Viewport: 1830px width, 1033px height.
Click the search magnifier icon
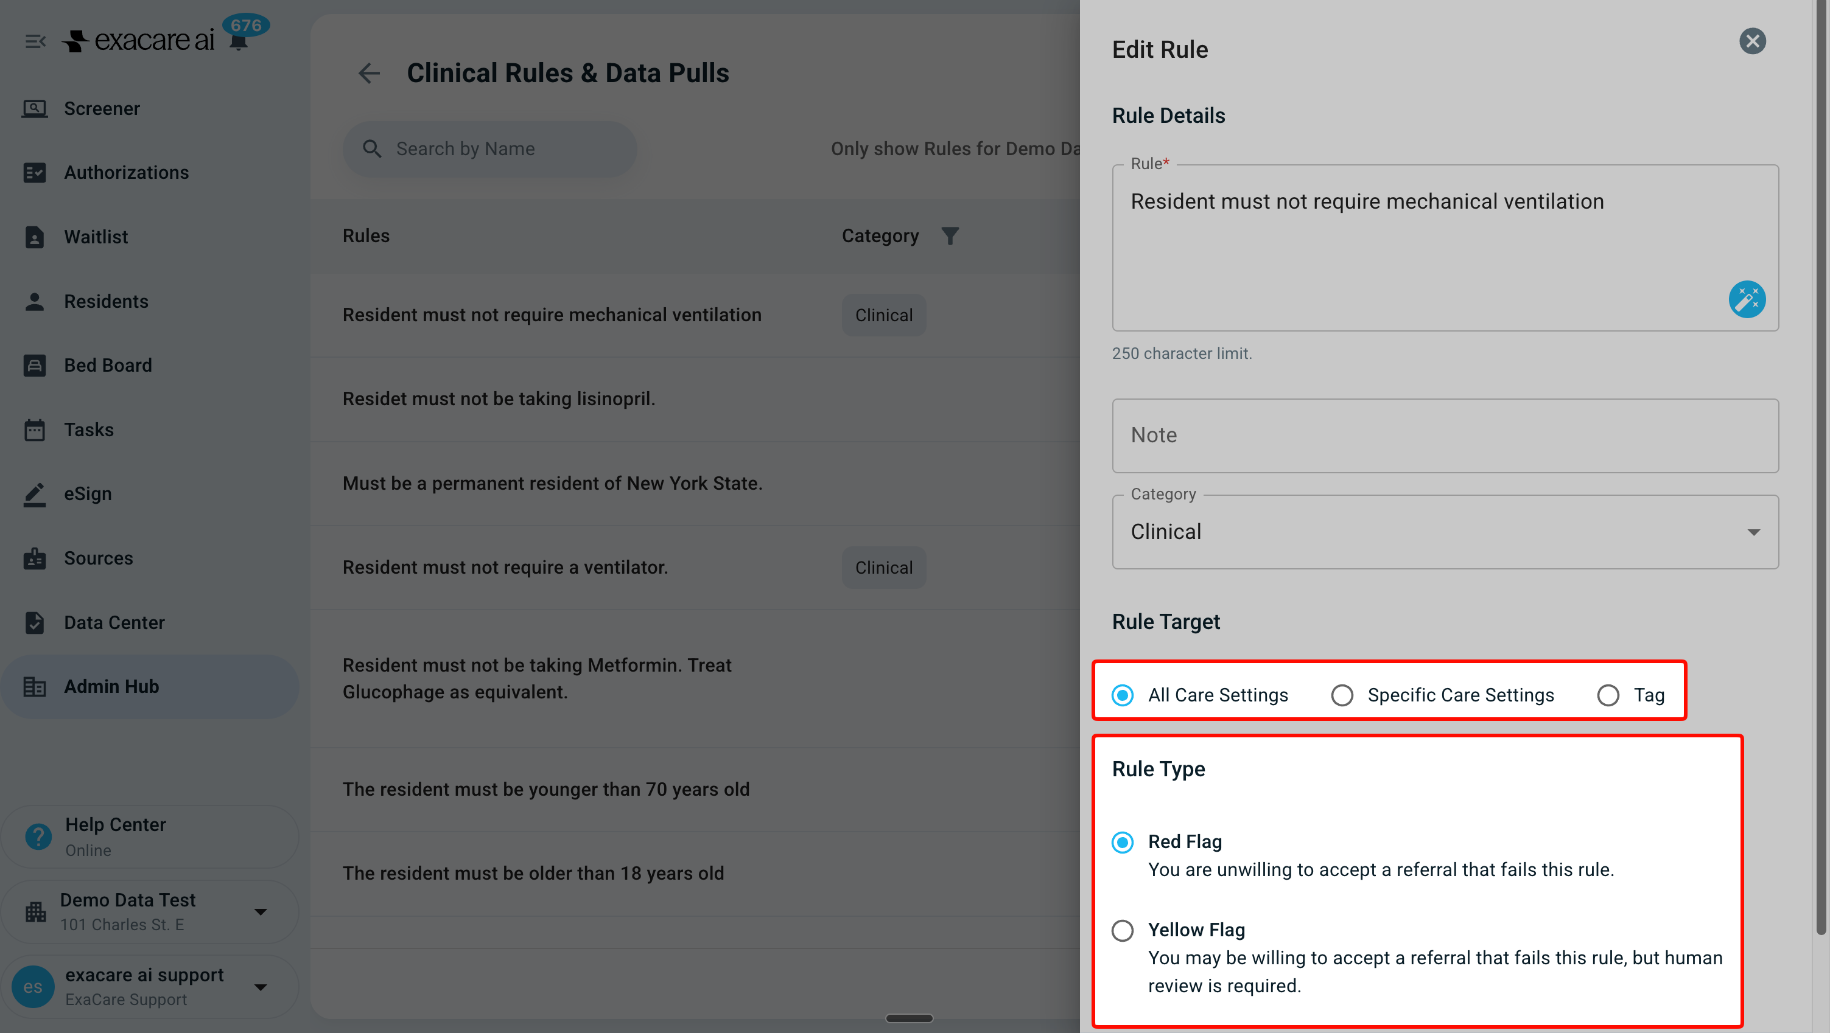371,148
